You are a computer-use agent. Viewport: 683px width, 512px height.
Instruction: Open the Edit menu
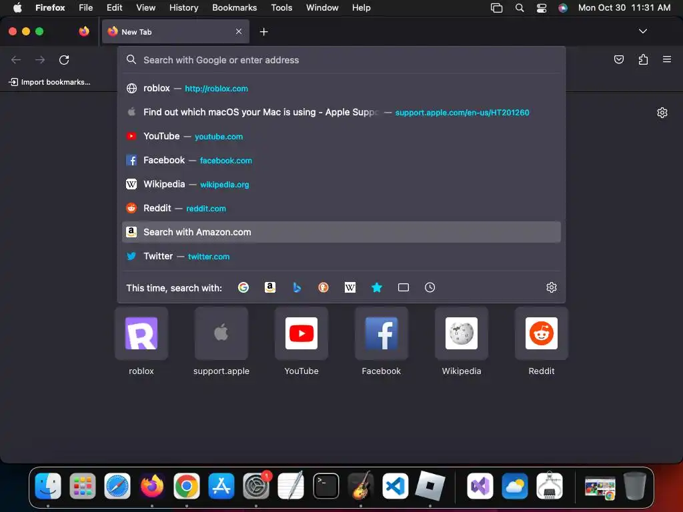tap(114, 7)
